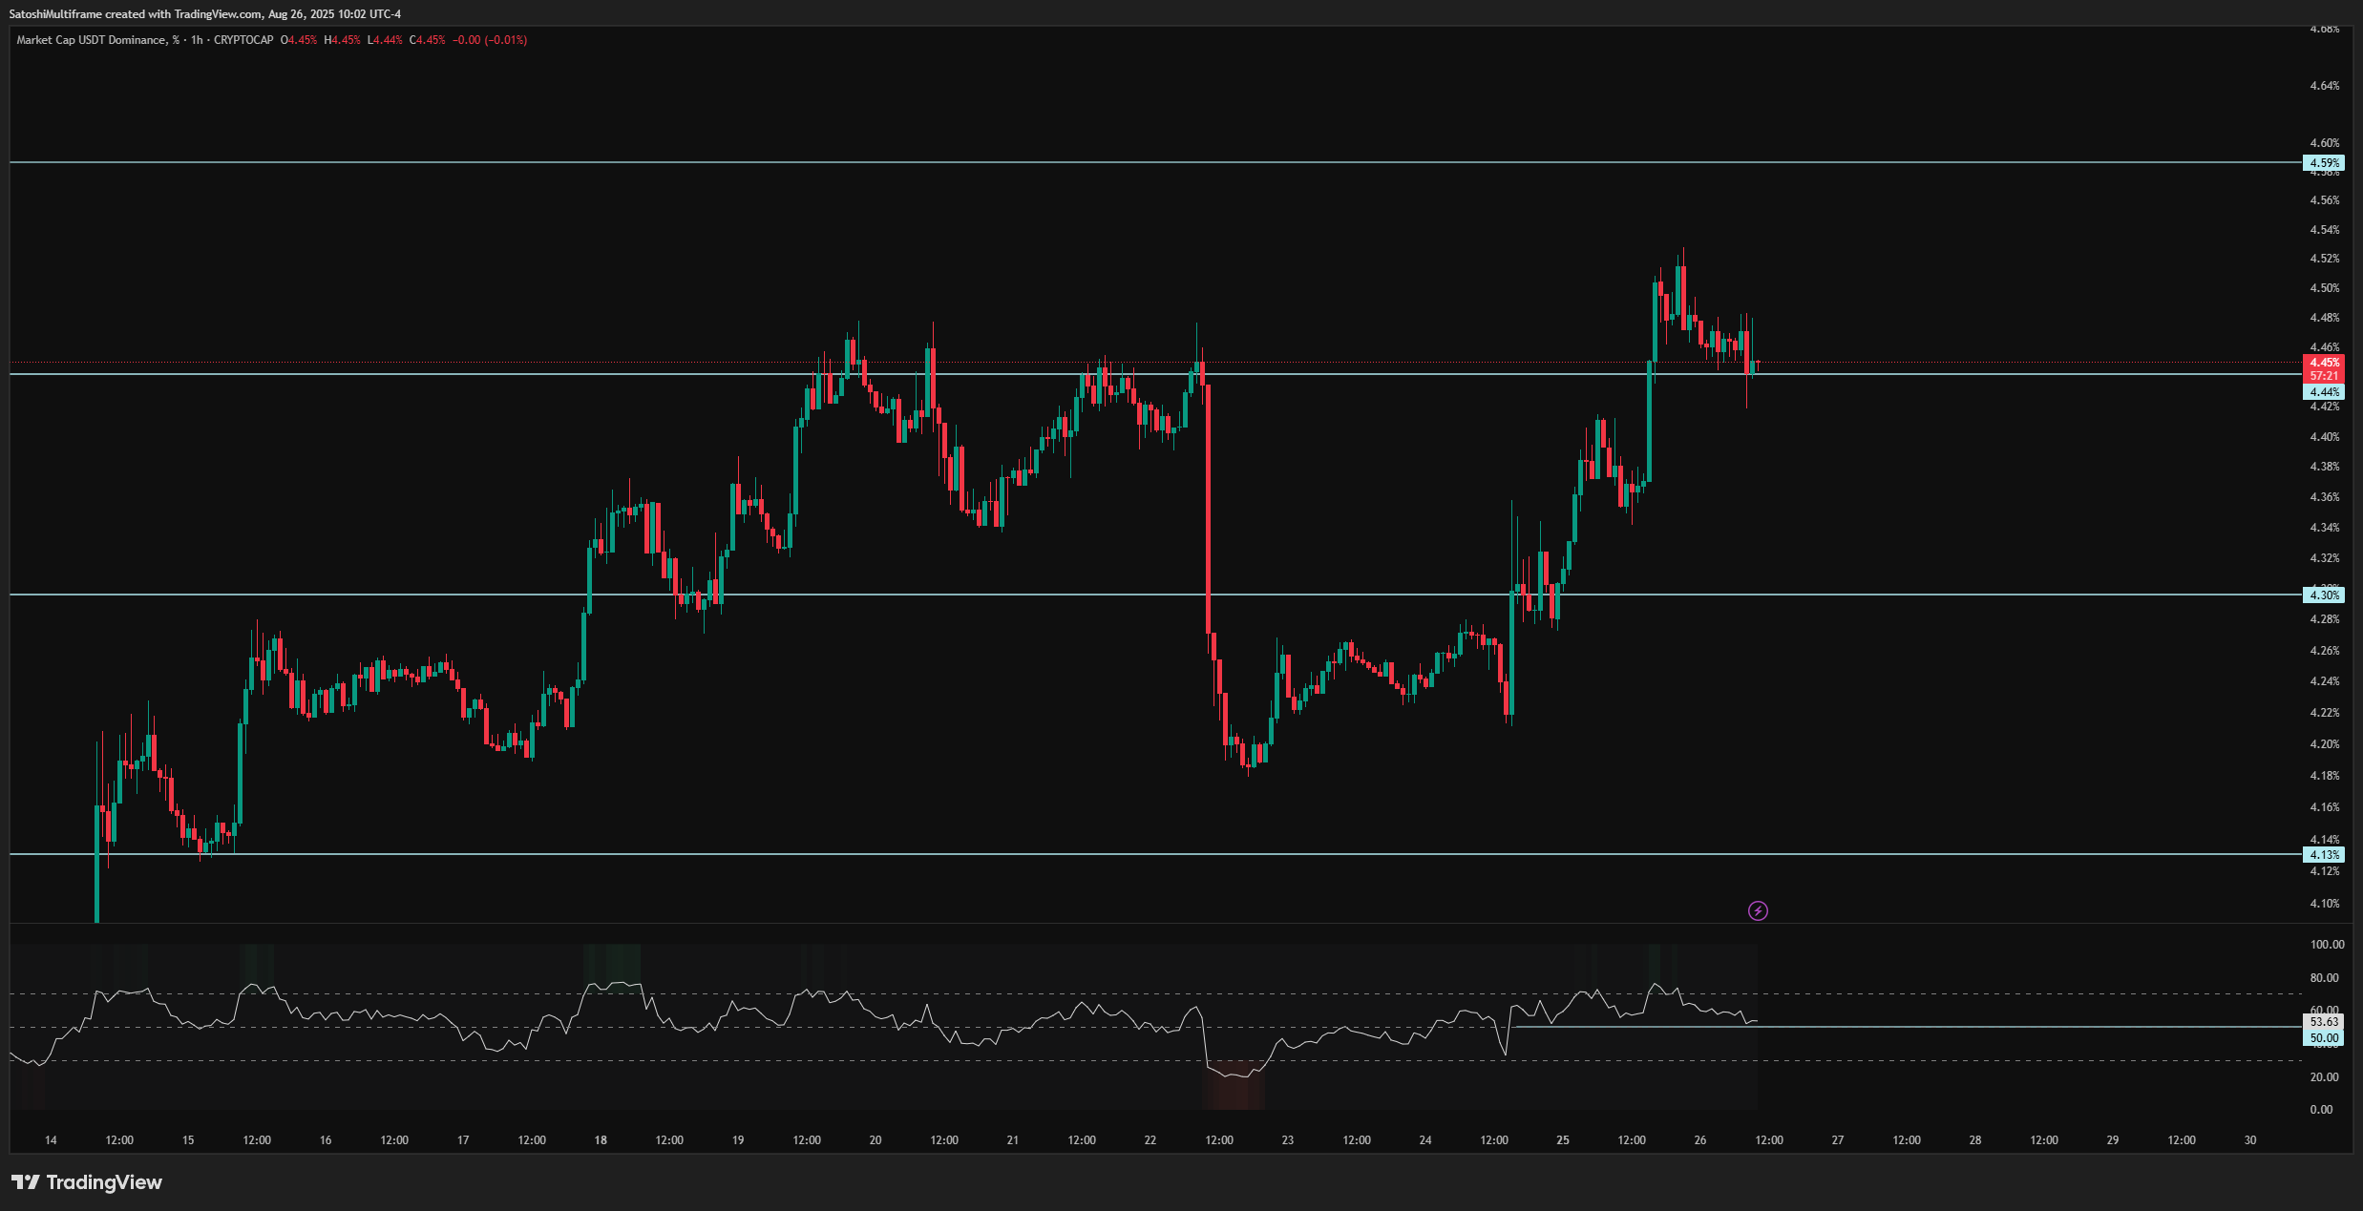Click date 22 on the time axis
The width and height of the screenshot is (2363, 1211).
[x=1150, y=1140]
